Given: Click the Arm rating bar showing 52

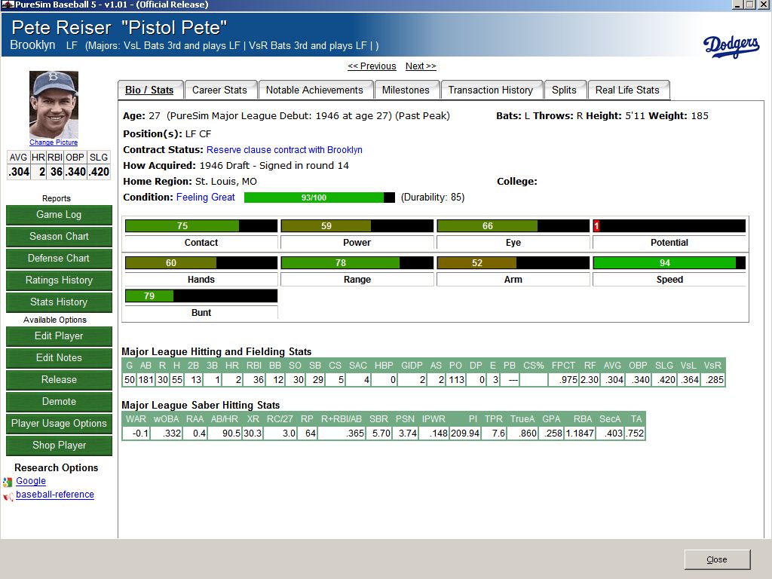Looking at the screenshot, I should point(513,263).
